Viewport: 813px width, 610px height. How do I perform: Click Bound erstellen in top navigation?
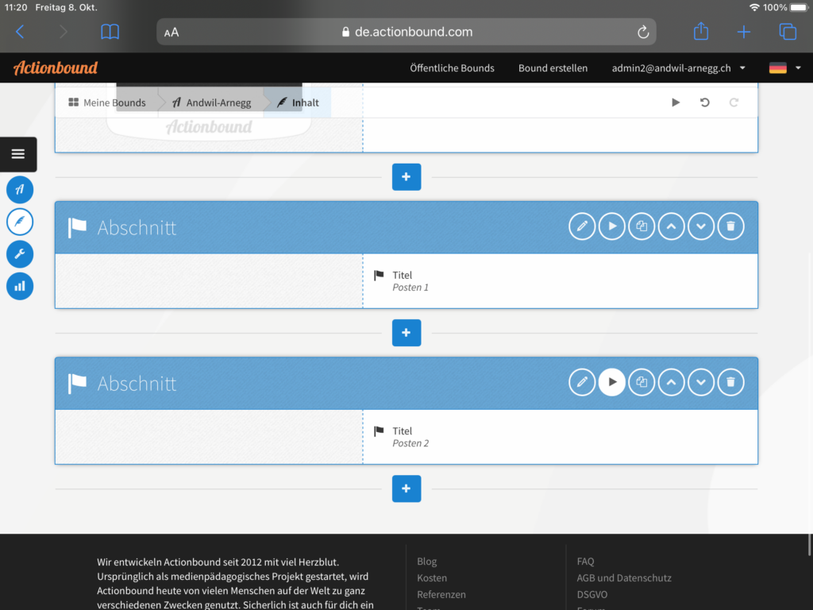click(553, 68)
